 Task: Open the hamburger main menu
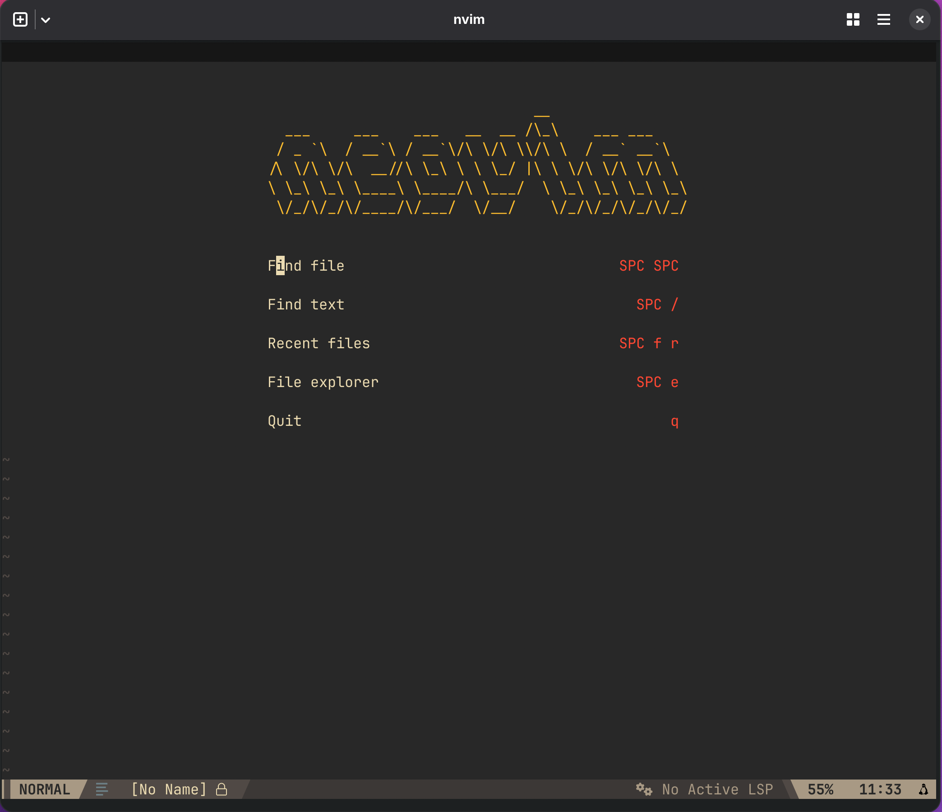883,19
